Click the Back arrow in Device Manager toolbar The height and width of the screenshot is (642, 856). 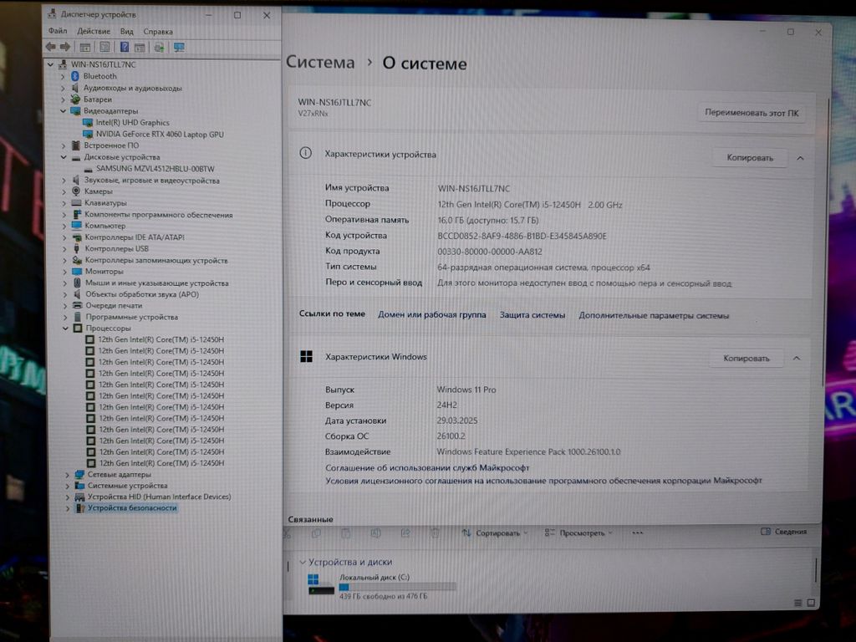tap(51, 48)
